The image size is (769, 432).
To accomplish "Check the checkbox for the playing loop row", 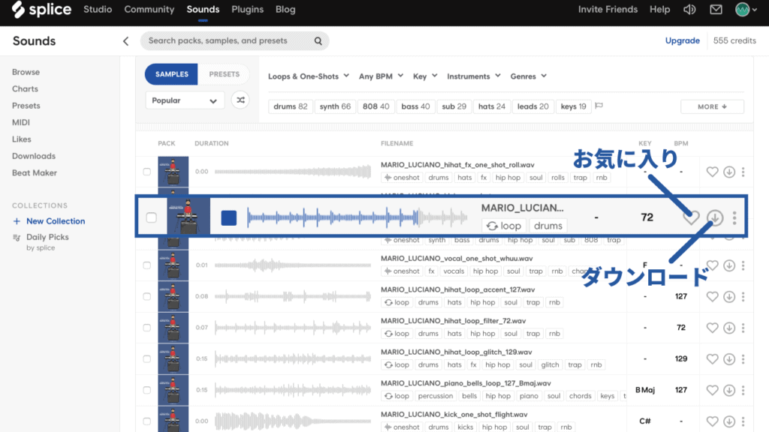I will [x=151, y=217].
